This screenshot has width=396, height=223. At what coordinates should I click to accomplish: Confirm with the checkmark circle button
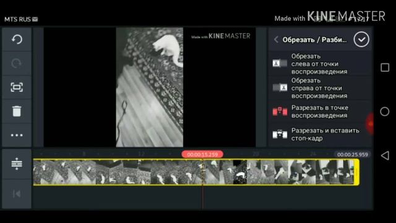[361, 40]
